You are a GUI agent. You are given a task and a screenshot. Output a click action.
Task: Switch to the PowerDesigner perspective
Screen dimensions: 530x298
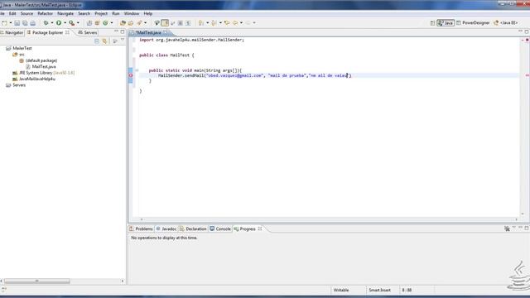coord(473,22)
